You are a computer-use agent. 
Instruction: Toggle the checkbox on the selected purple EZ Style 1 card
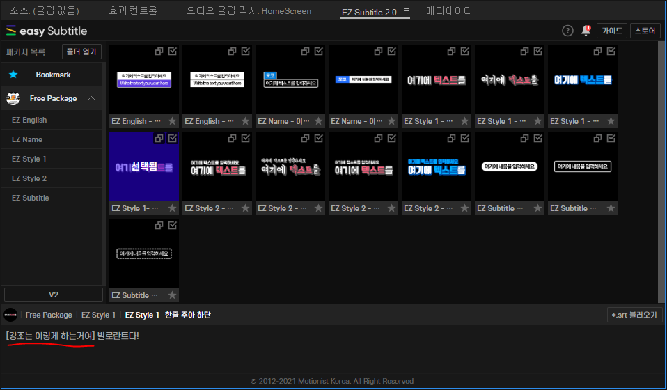point(173,138)
